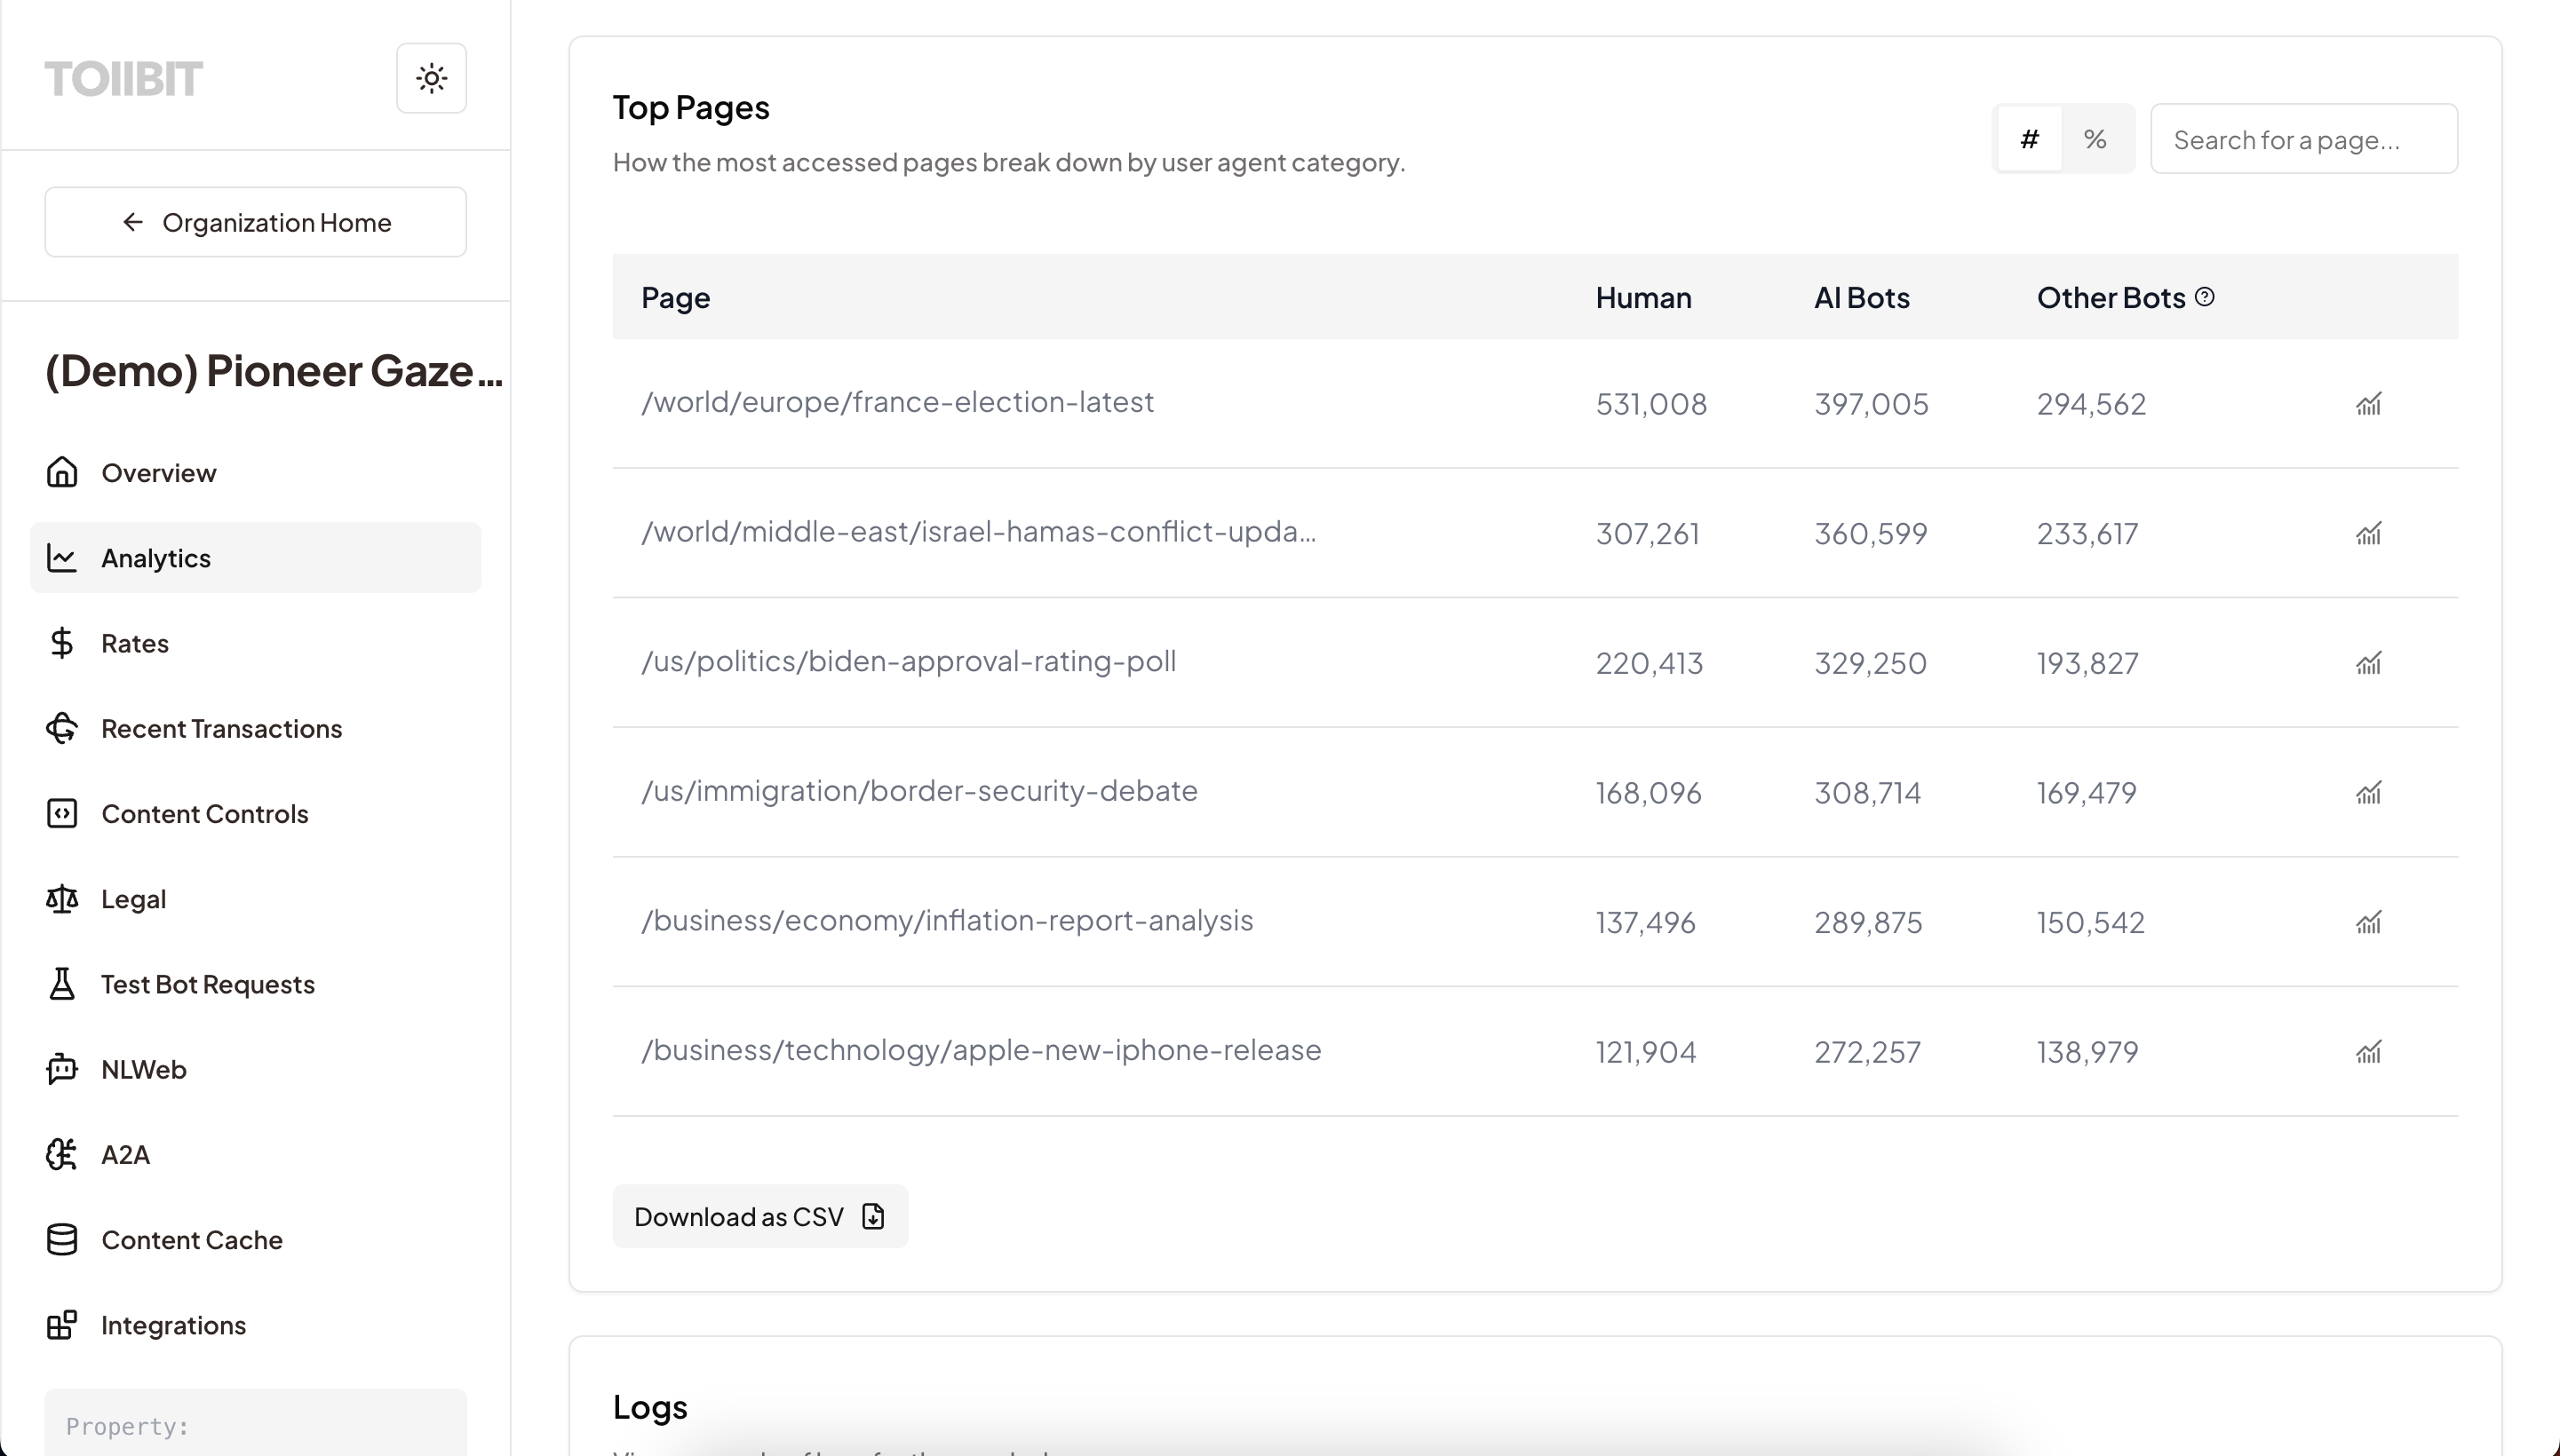The width and height of the screenshot is (2560, 1456).
Task: Return to Organization Home
Action: click(x=255, y=222)
